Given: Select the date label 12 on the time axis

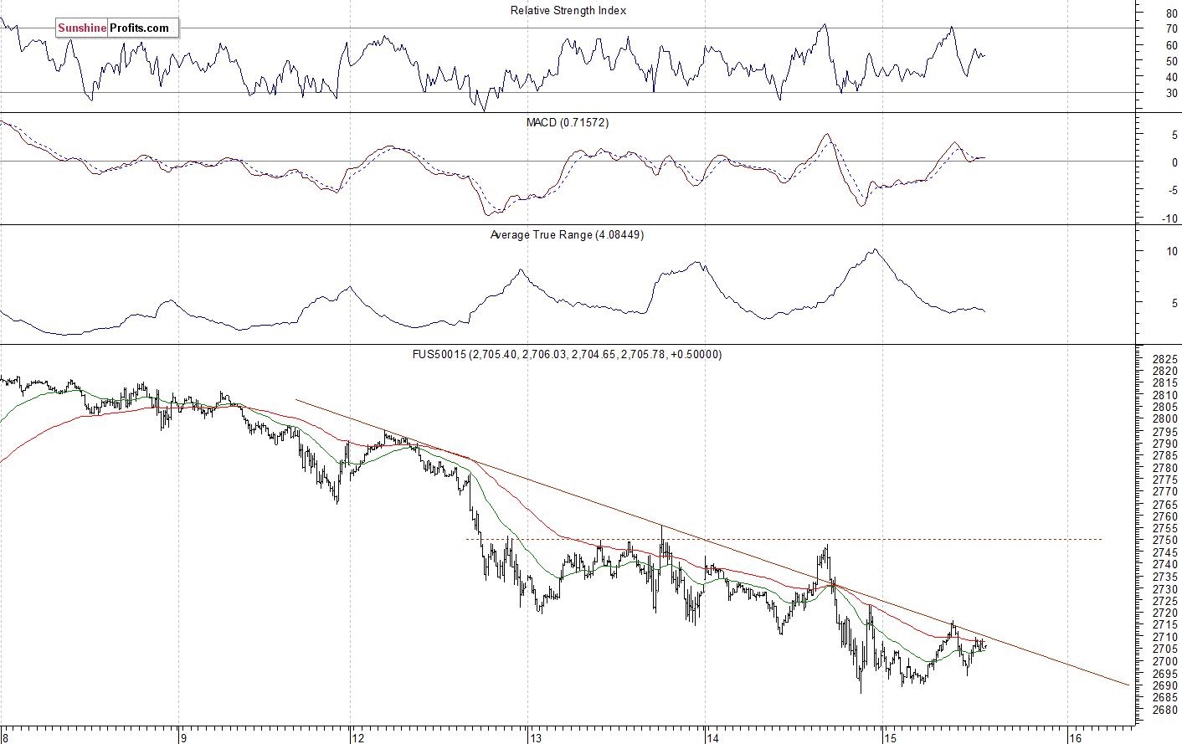Looking at the screenshot, I should (x=358, y=738).
